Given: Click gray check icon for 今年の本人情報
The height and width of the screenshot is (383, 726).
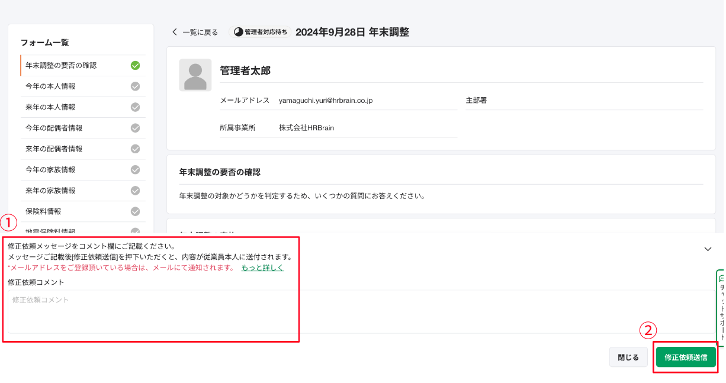Looking at the screenshot, I should [x=135, y=86].
